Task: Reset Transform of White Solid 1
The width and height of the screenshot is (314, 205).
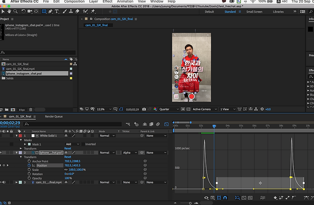Action: coord(68,148)
